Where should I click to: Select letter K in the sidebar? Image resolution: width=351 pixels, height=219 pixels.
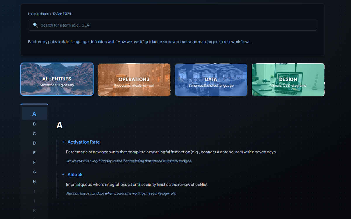point(34,211)
